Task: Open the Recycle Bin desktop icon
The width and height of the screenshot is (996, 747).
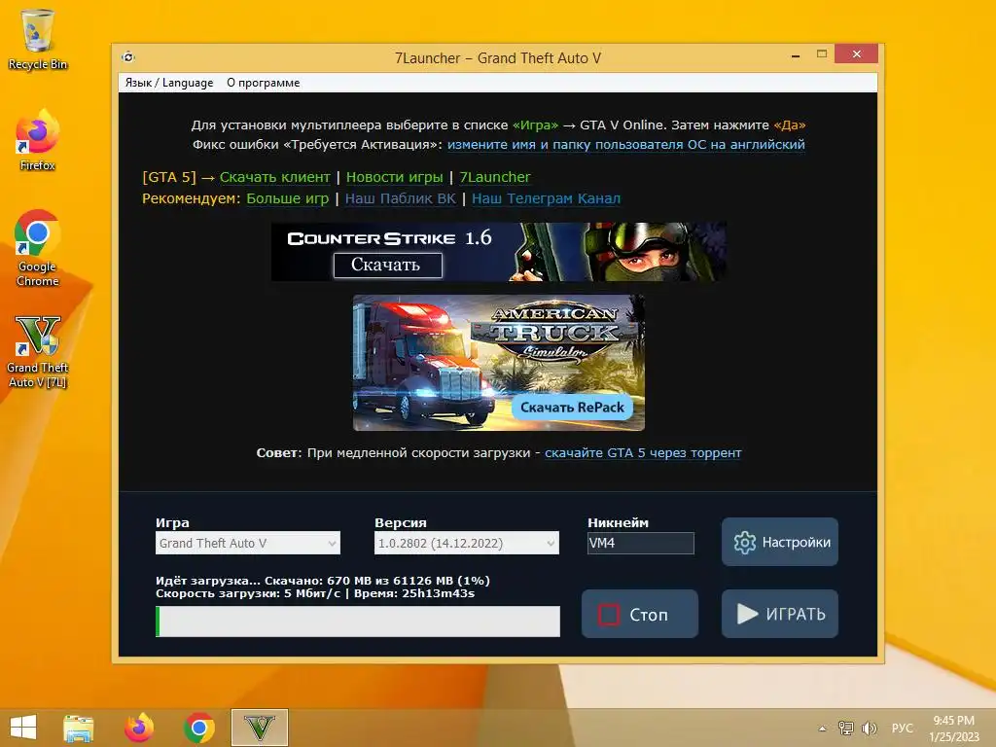Action: click(x=38, y=38)
